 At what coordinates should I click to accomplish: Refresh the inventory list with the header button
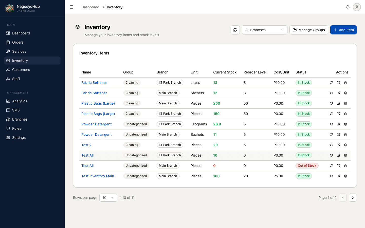point(235,30)
